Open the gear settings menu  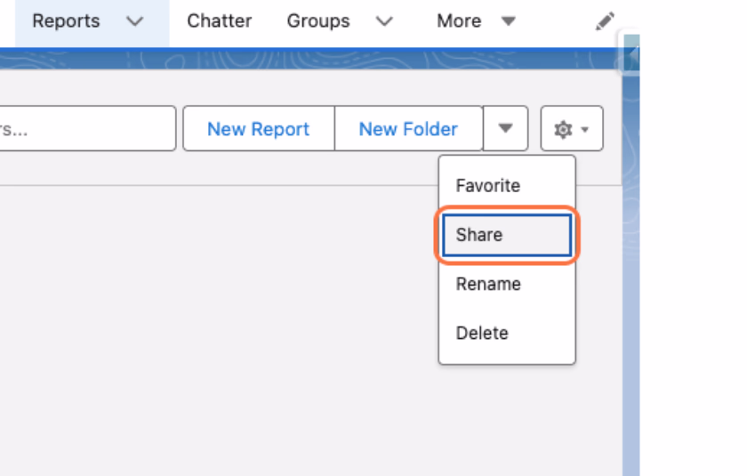click(x=572, y=129)
